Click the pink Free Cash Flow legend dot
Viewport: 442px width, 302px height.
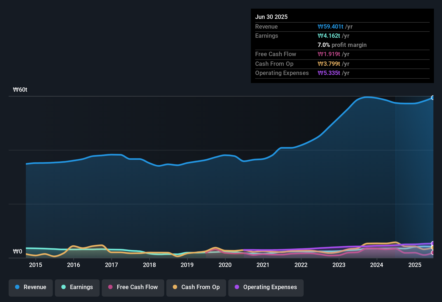[x=110, y=287]
